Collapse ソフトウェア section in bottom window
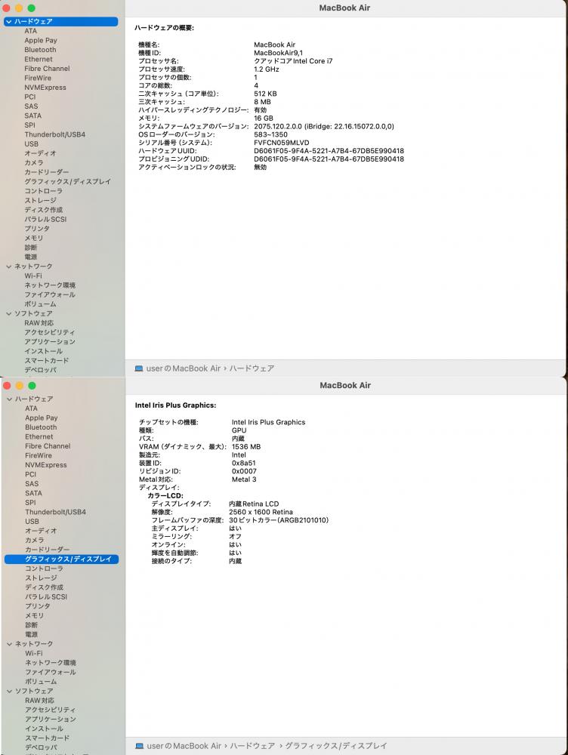This screenshot has width=568, height=755. pos(9,691)
